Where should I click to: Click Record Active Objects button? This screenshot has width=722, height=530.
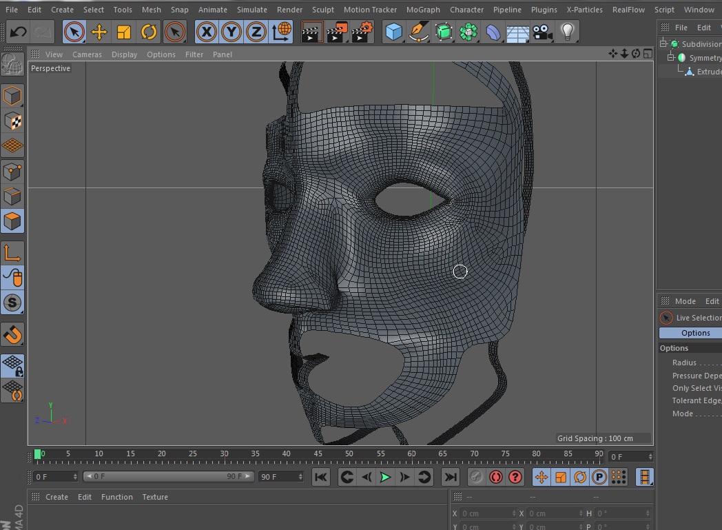click(477, 477)
